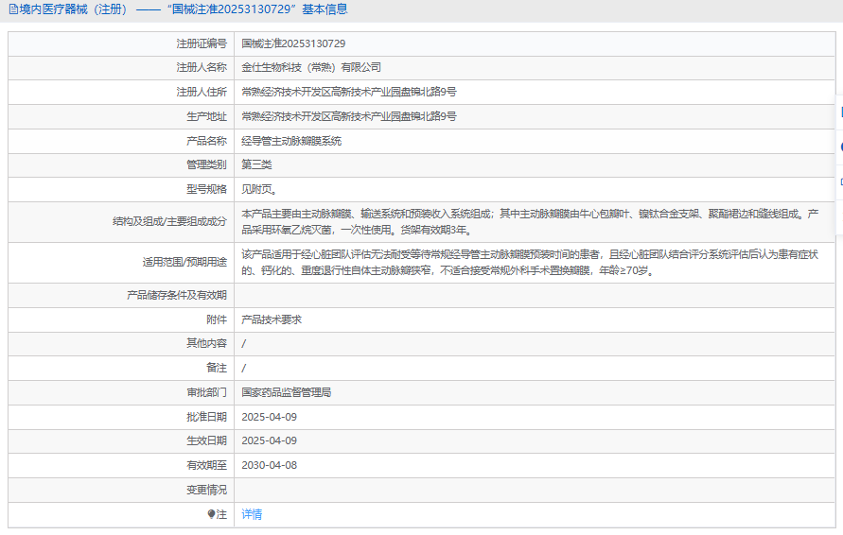Select the 型号规格 label

pos(206,189)
